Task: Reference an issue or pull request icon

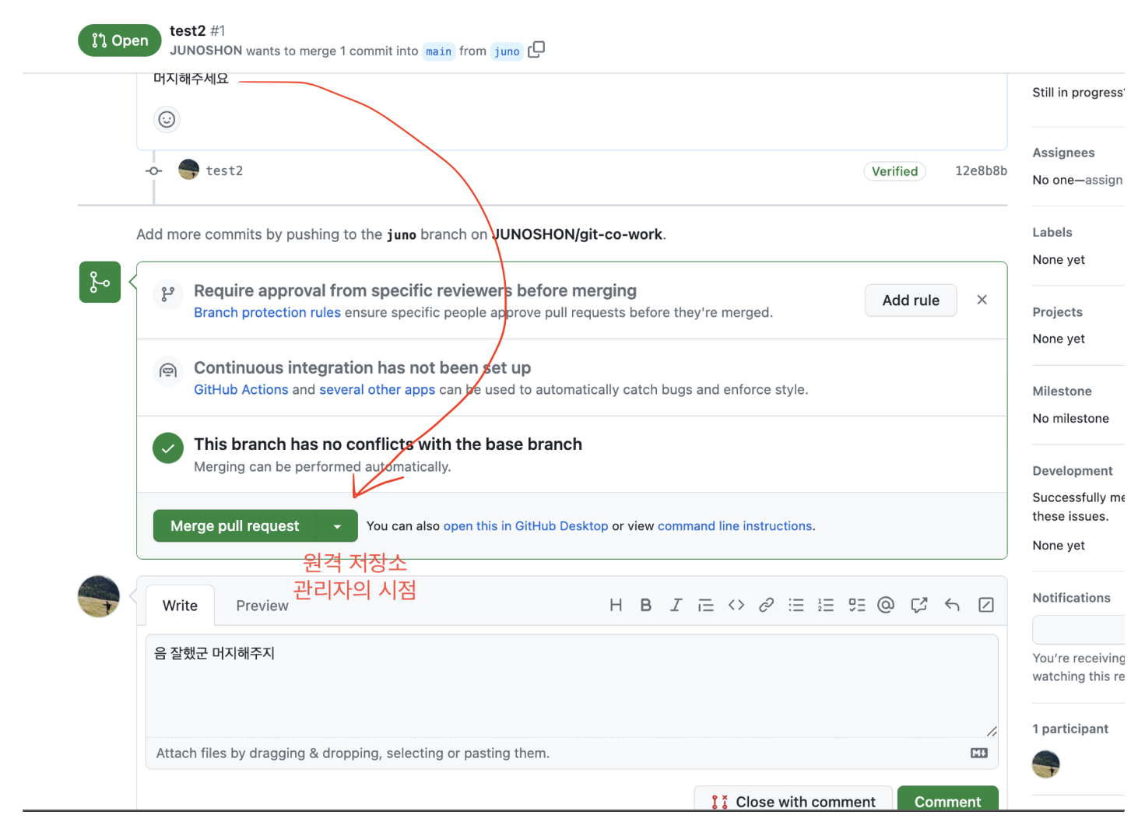Action: (919, 605)
